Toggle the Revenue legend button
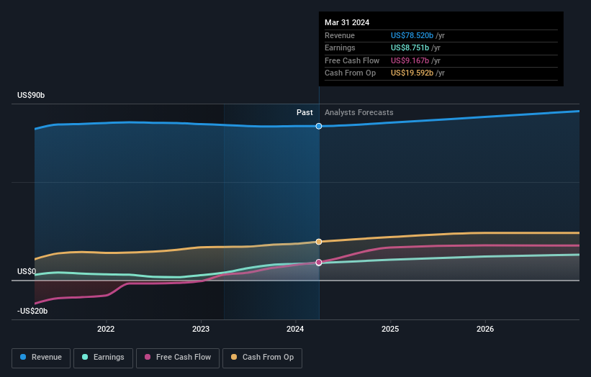 tap(41, 358)
